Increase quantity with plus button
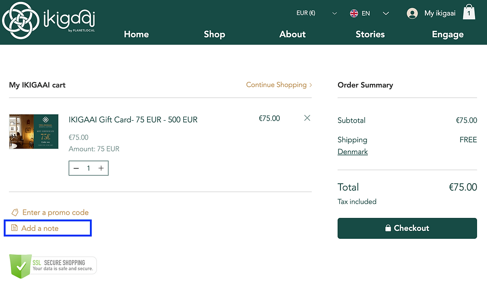487x286 pixels. point(101,168)
